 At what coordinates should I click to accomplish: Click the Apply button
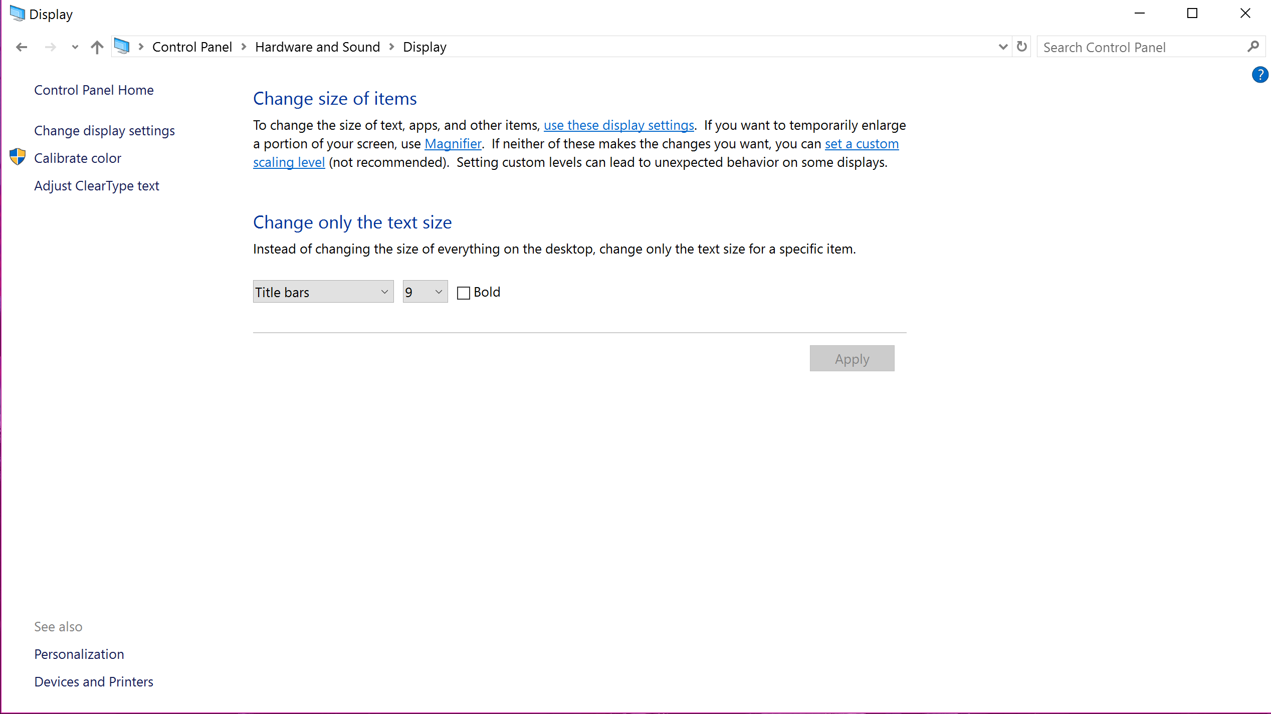coord(852,359)
